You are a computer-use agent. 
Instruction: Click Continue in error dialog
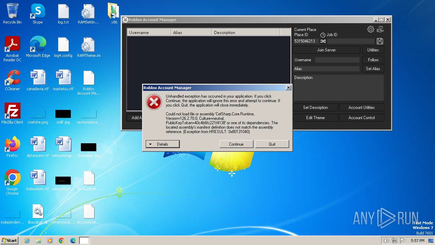click(236, 144)
